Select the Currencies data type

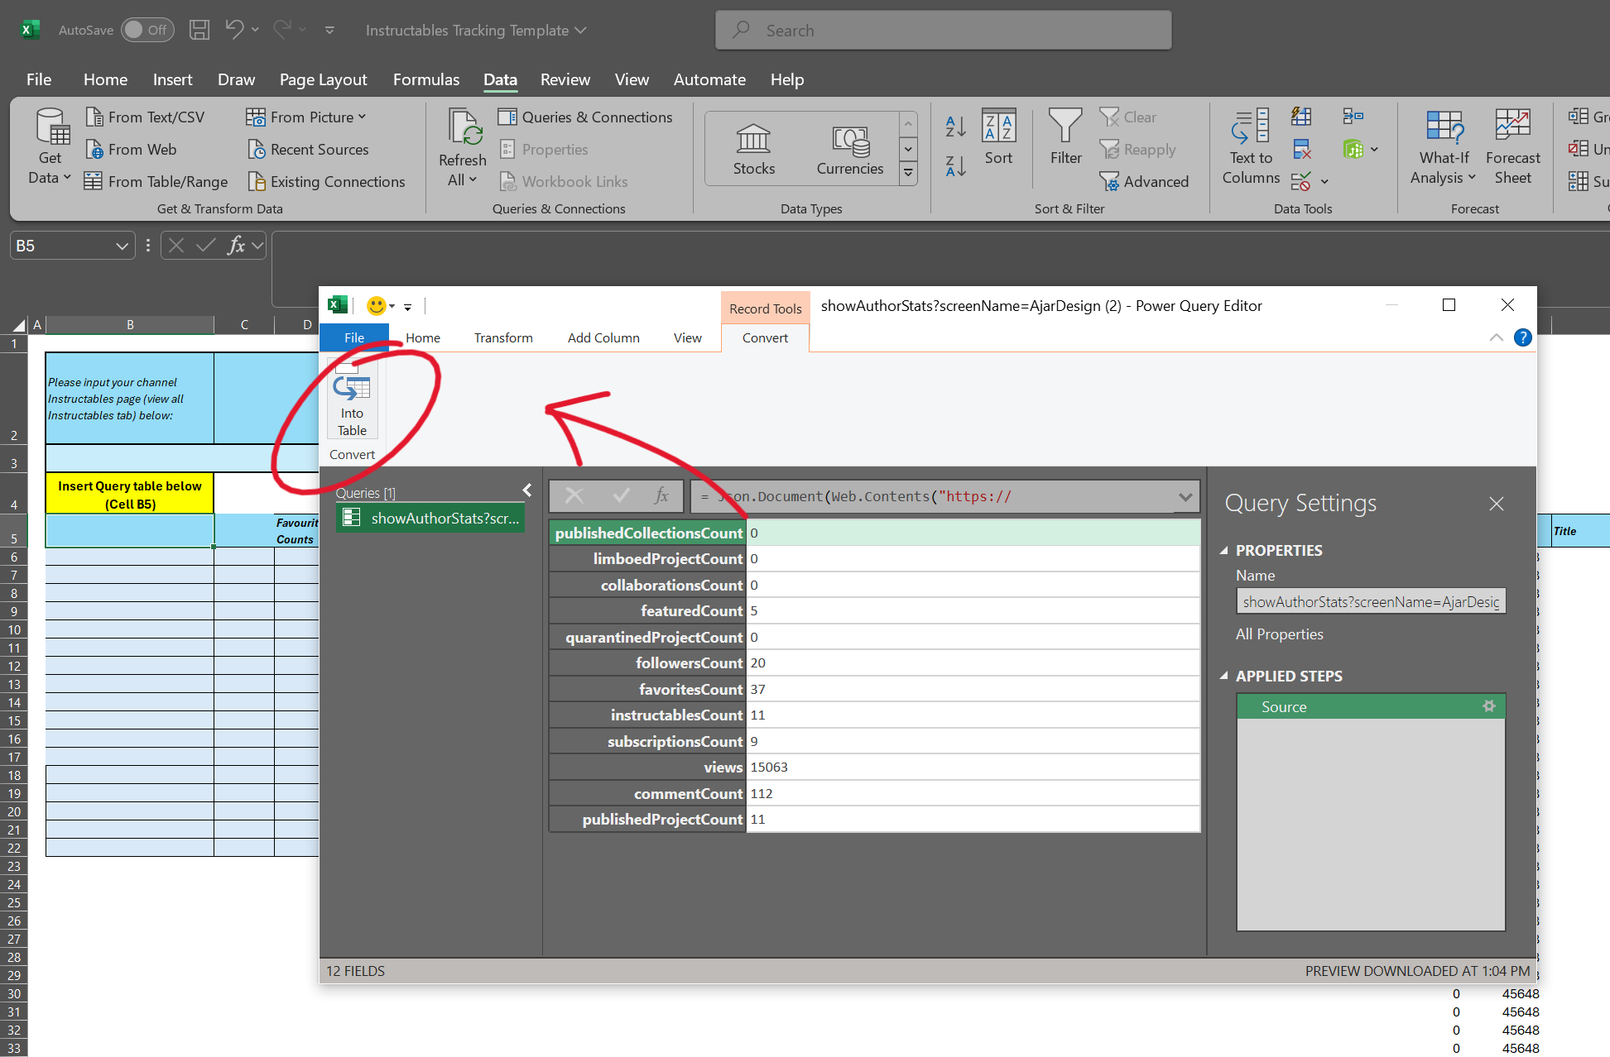point(850,150)
